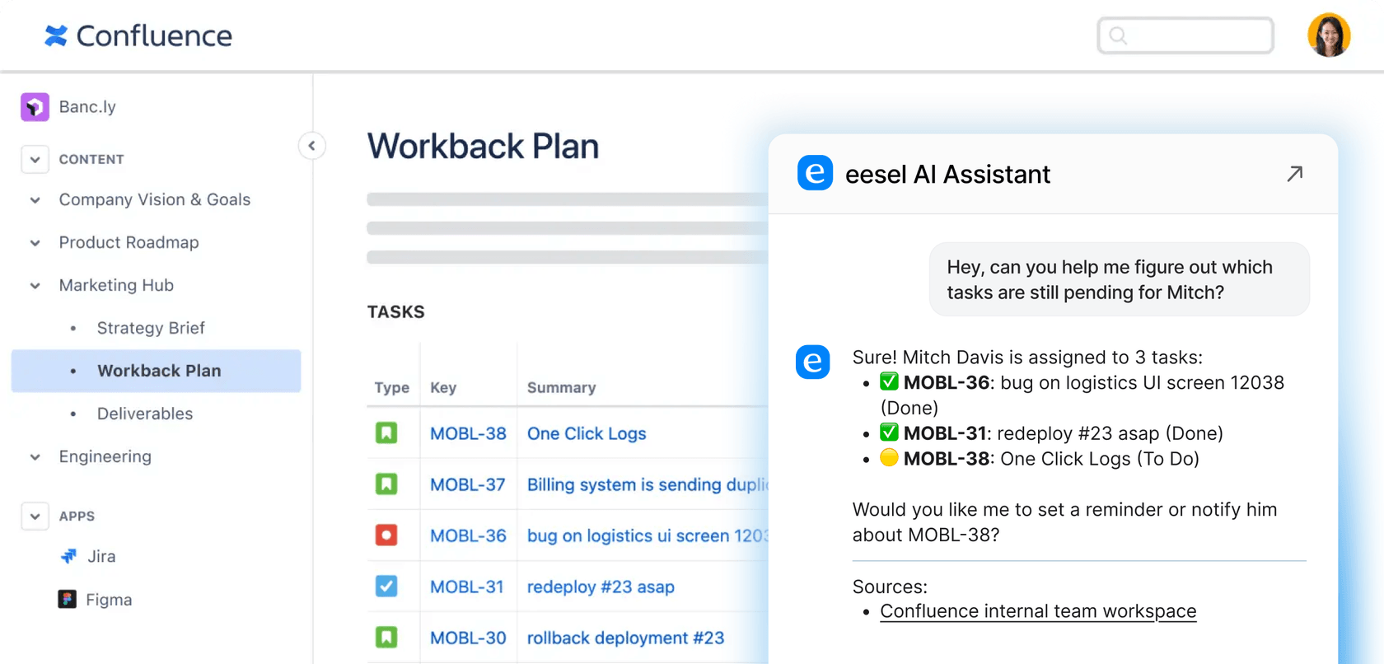The width and height of the screenshot is (1384, 664).
Task: Collapse the APPS section chevron
Action: point(35,517)
